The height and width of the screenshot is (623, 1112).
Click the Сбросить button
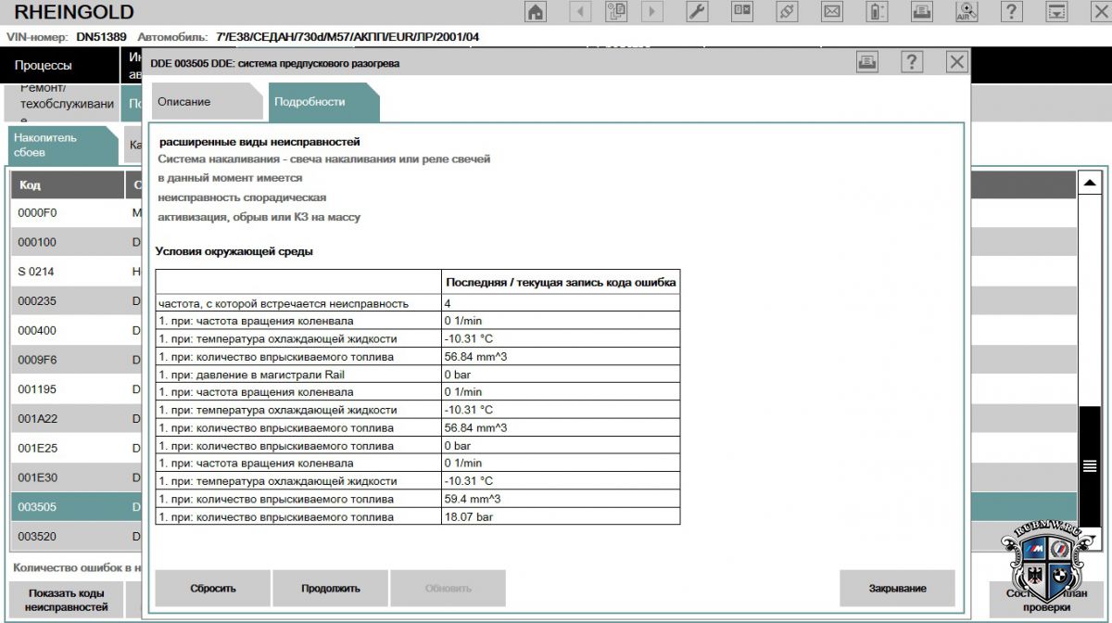213,589
